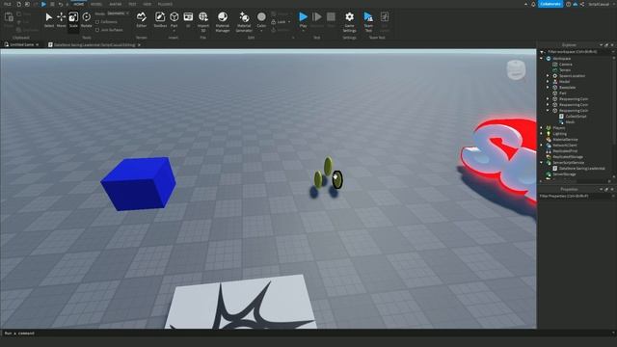The image size is (617, 347).
Task: Select Mesh under Respawning Coin
Action: (x=570, y=122)
